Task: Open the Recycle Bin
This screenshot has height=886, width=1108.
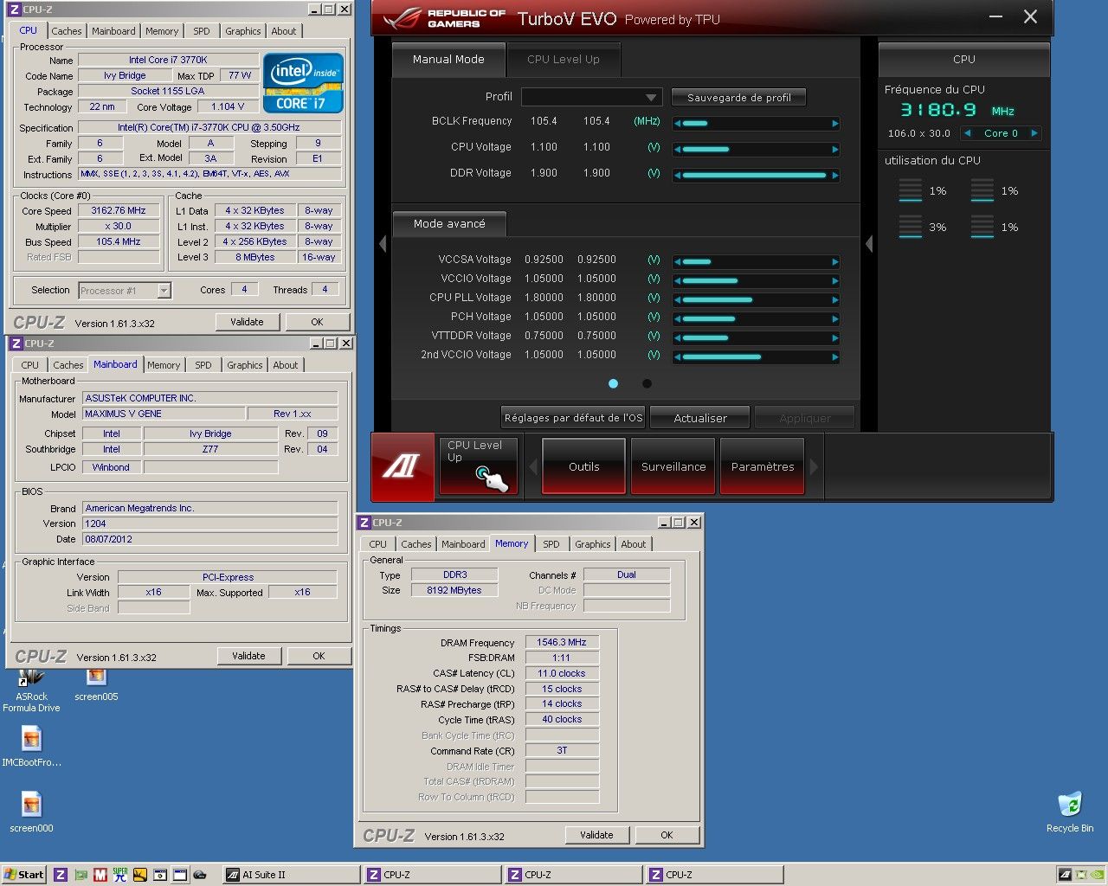Action: coord(1070,812)
